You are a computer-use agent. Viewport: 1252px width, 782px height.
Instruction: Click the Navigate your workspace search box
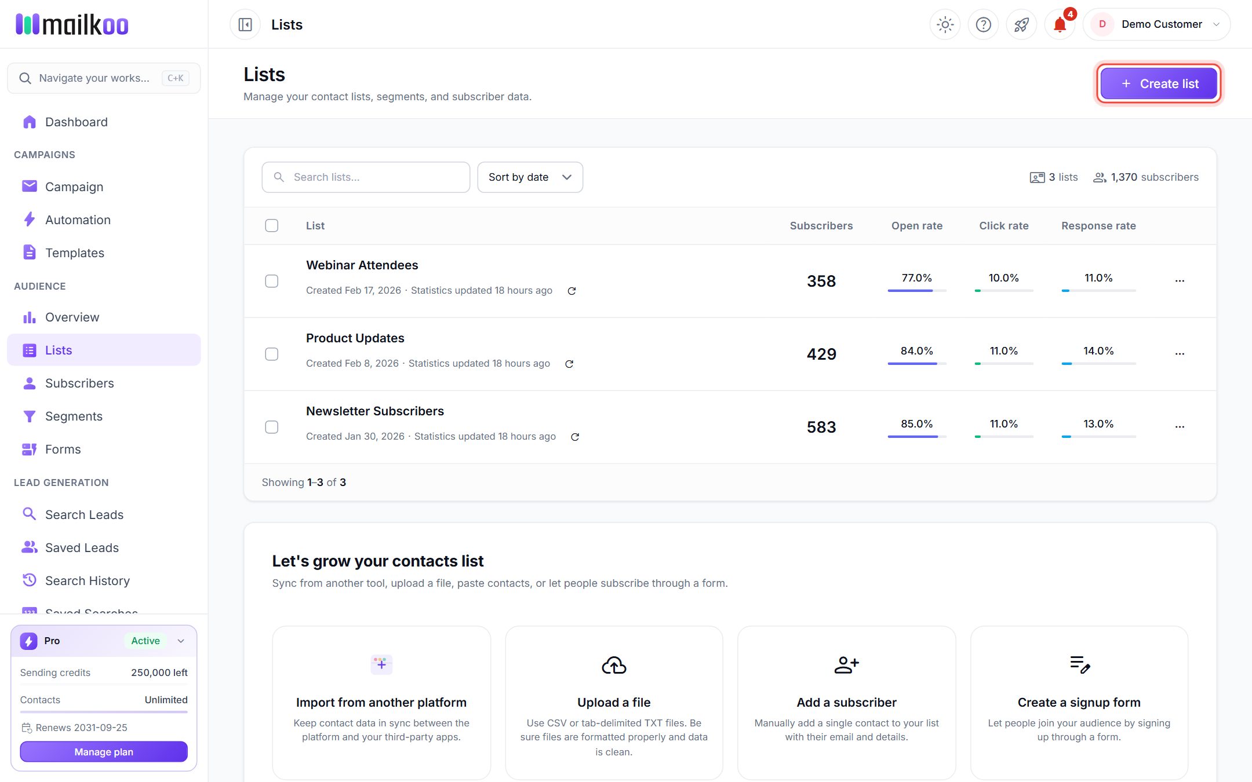(x=104, y=78)
